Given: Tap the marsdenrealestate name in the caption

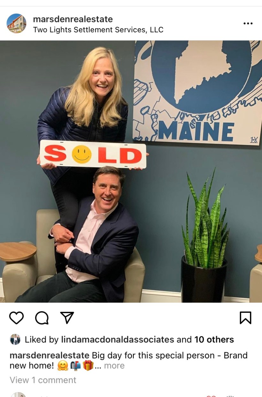Looking at the screenshot, I should [x=50, y=355].
